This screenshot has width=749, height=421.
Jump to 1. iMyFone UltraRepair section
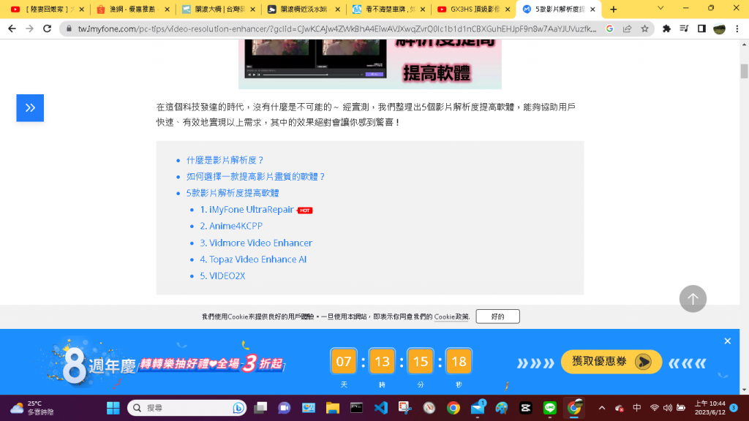pos(247,210)
